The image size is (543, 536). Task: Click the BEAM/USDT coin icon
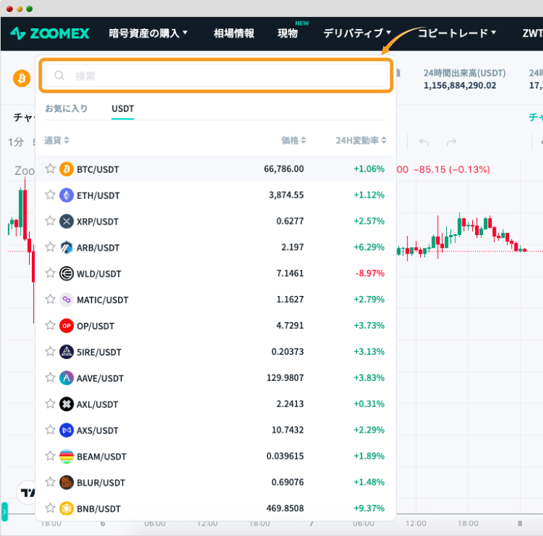click(x=66, y=456)
